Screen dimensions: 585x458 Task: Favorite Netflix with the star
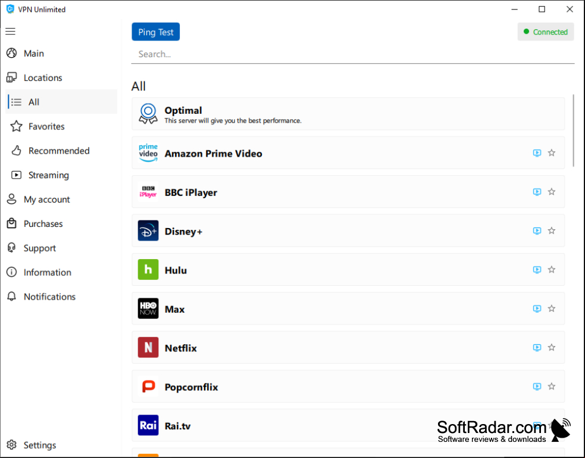coord(552,347)
